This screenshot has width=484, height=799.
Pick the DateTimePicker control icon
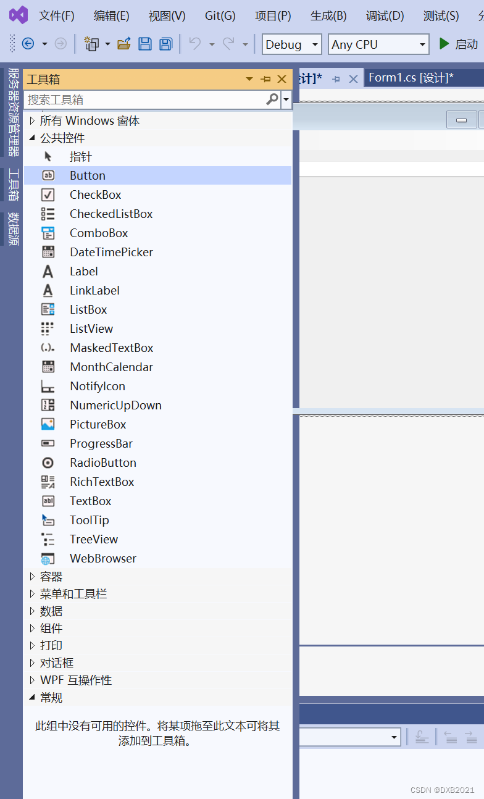[48, 252]
